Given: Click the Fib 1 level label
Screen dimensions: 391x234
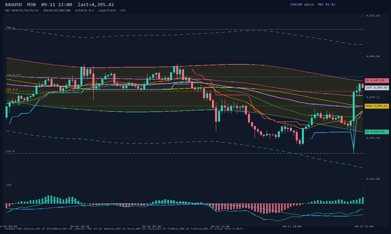Looking at the screenshot, I should pos(10,28).
